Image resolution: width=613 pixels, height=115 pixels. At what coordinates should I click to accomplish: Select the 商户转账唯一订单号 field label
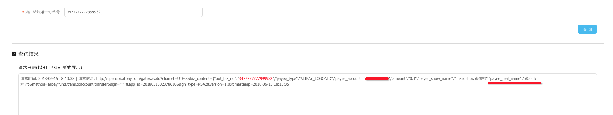(44, 12)
